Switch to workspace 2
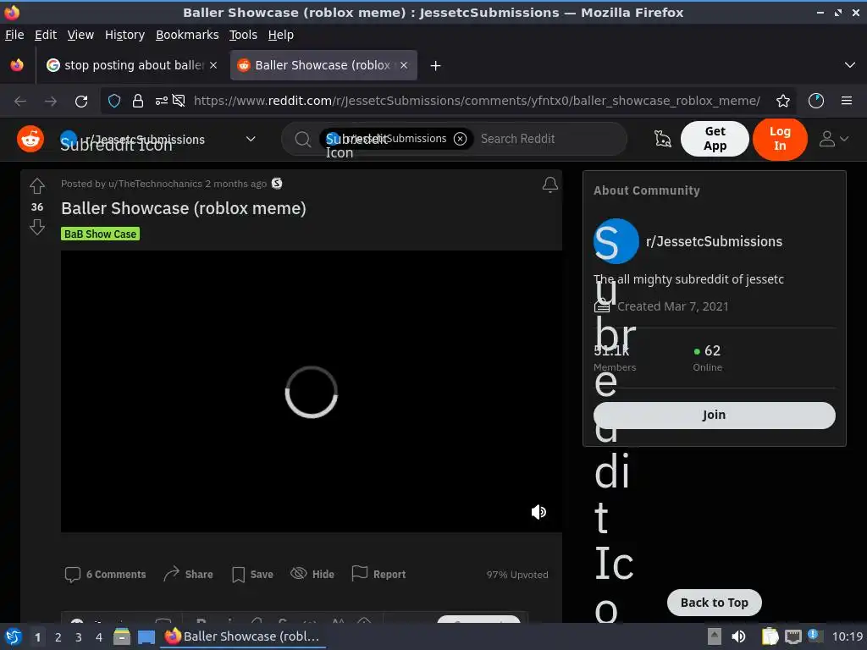 point(58,637)
